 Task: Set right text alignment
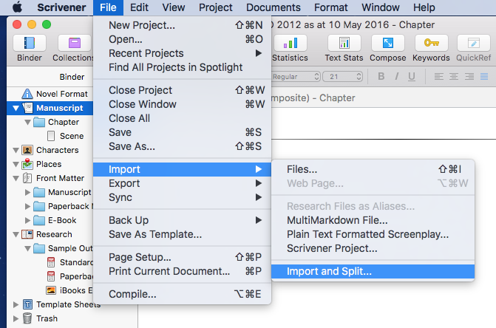[x=469, y=77]
